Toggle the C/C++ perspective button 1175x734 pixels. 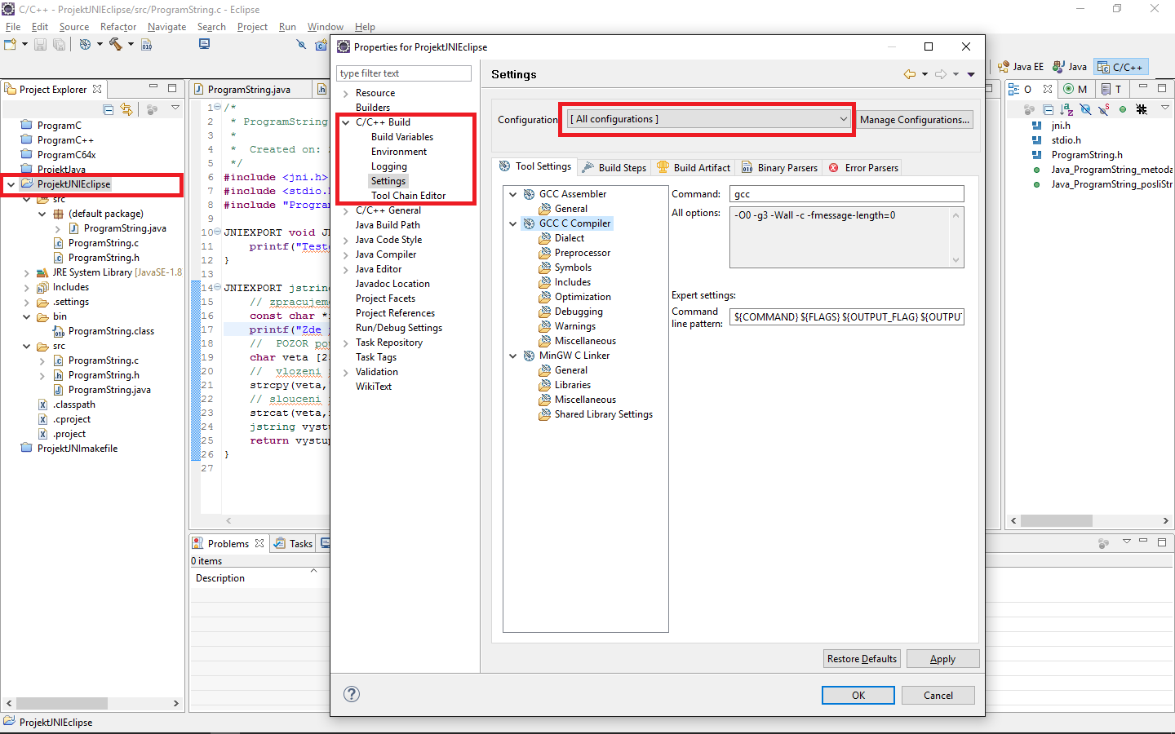pyautogui.click(x=1120, y=66)
